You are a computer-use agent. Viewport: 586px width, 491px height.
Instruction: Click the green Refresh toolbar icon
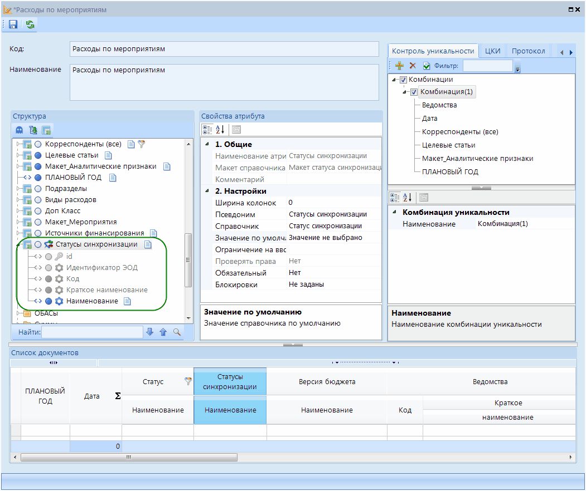point(30,24)
